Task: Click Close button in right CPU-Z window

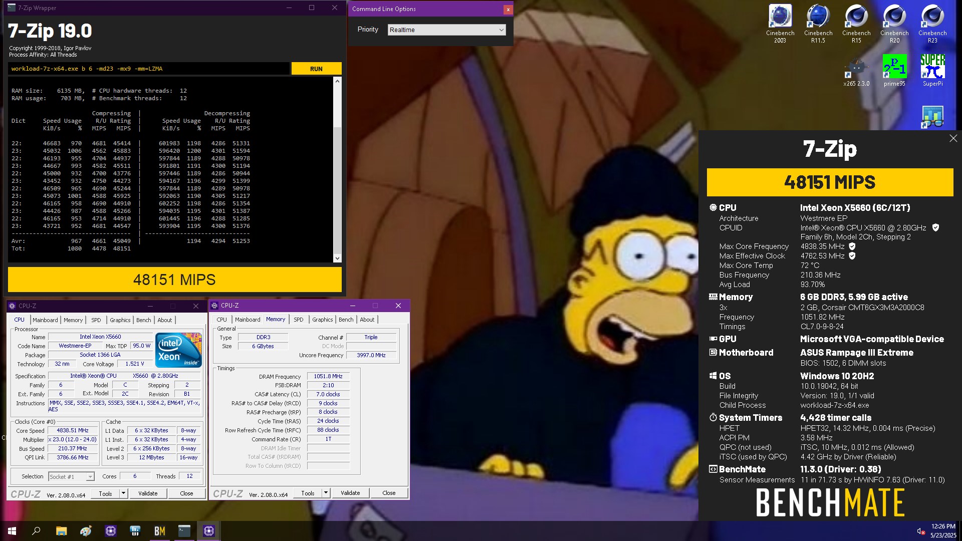Action: [x=389, y=493]
